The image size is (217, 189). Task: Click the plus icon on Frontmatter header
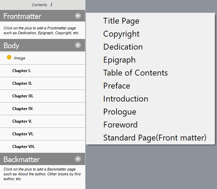tap(78, 16)
